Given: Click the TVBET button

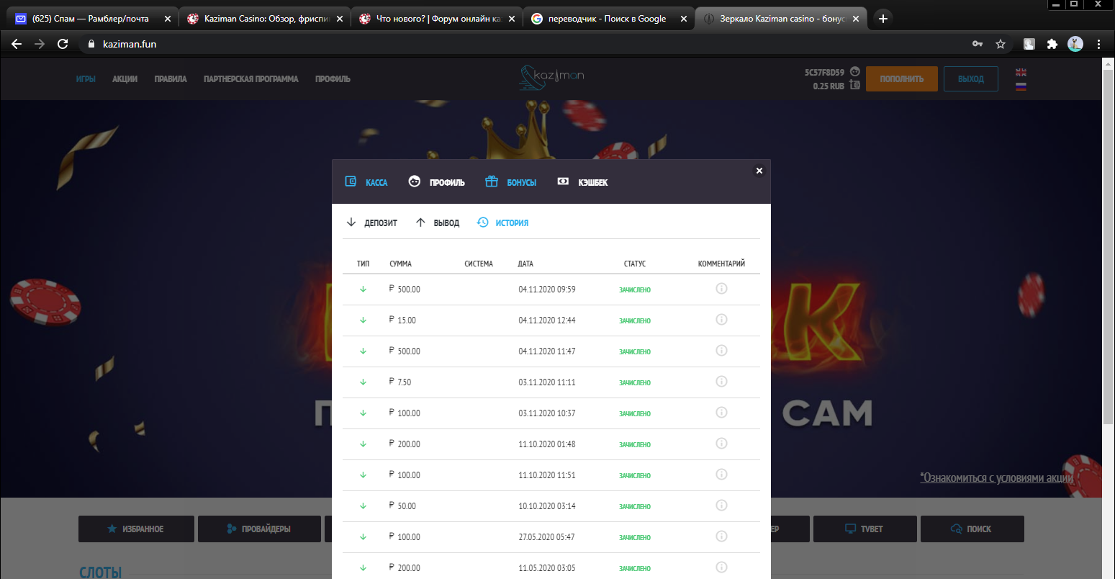Looking at the screenshot, I should (865, 529).
